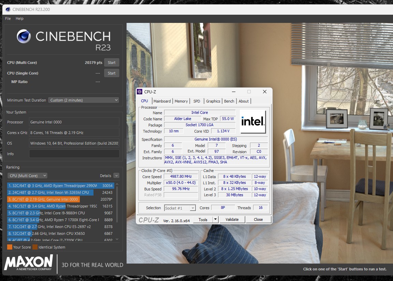The height and width of the screenshot is (281, 393).
Task: Open the CPU (Multi Core) ranking dropdown
Action: (x=27, y=176)
